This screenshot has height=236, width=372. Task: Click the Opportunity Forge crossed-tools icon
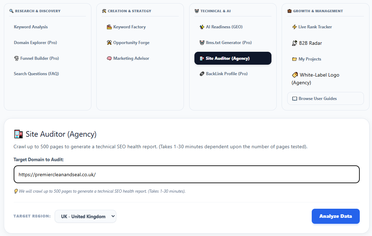[x=109, y=43]
